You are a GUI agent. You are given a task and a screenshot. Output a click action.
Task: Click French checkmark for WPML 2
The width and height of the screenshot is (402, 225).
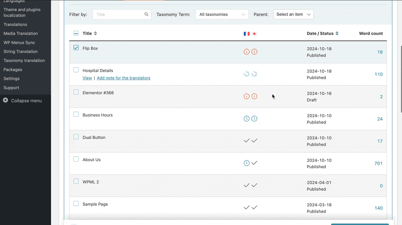(246, 185)
